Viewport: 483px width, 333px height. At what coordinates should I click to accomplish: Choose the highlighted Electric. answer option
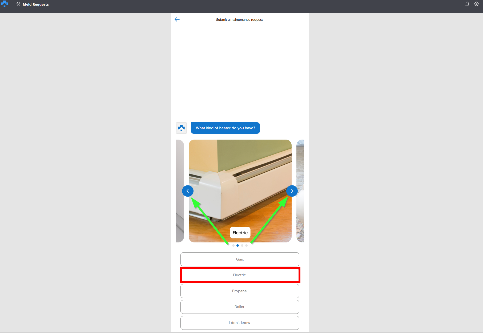coord(240,275)
